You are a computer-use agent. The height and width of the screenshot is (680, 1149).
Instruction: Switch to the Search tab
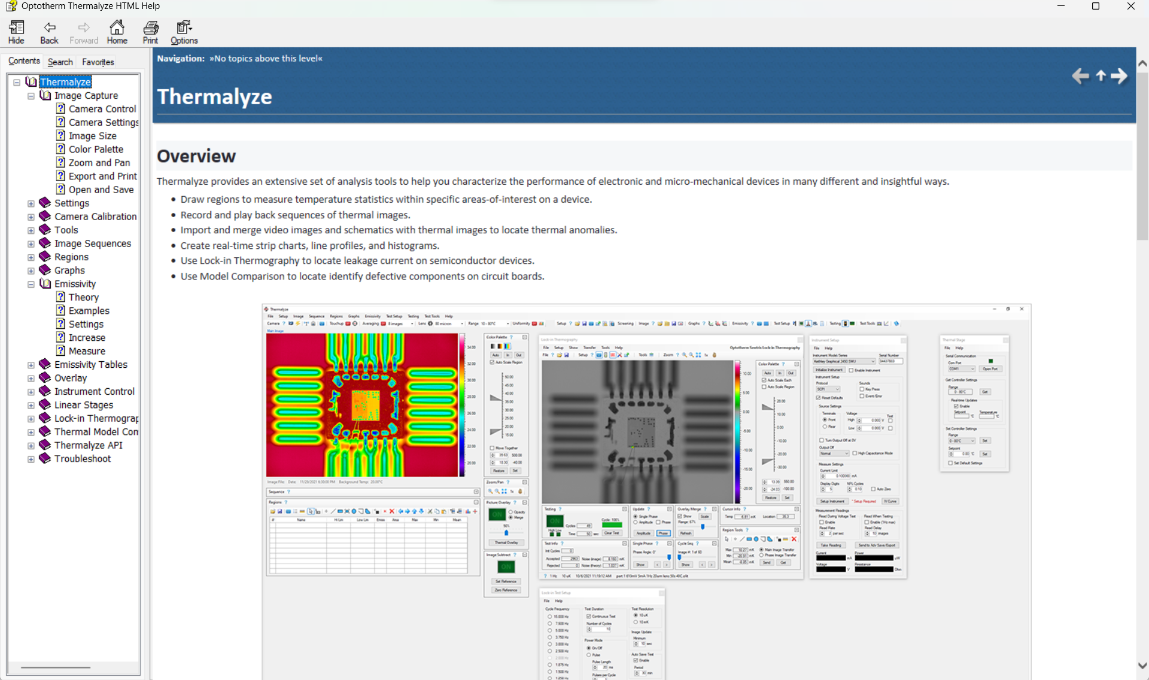pyautogui.click(x=60, y=62)
